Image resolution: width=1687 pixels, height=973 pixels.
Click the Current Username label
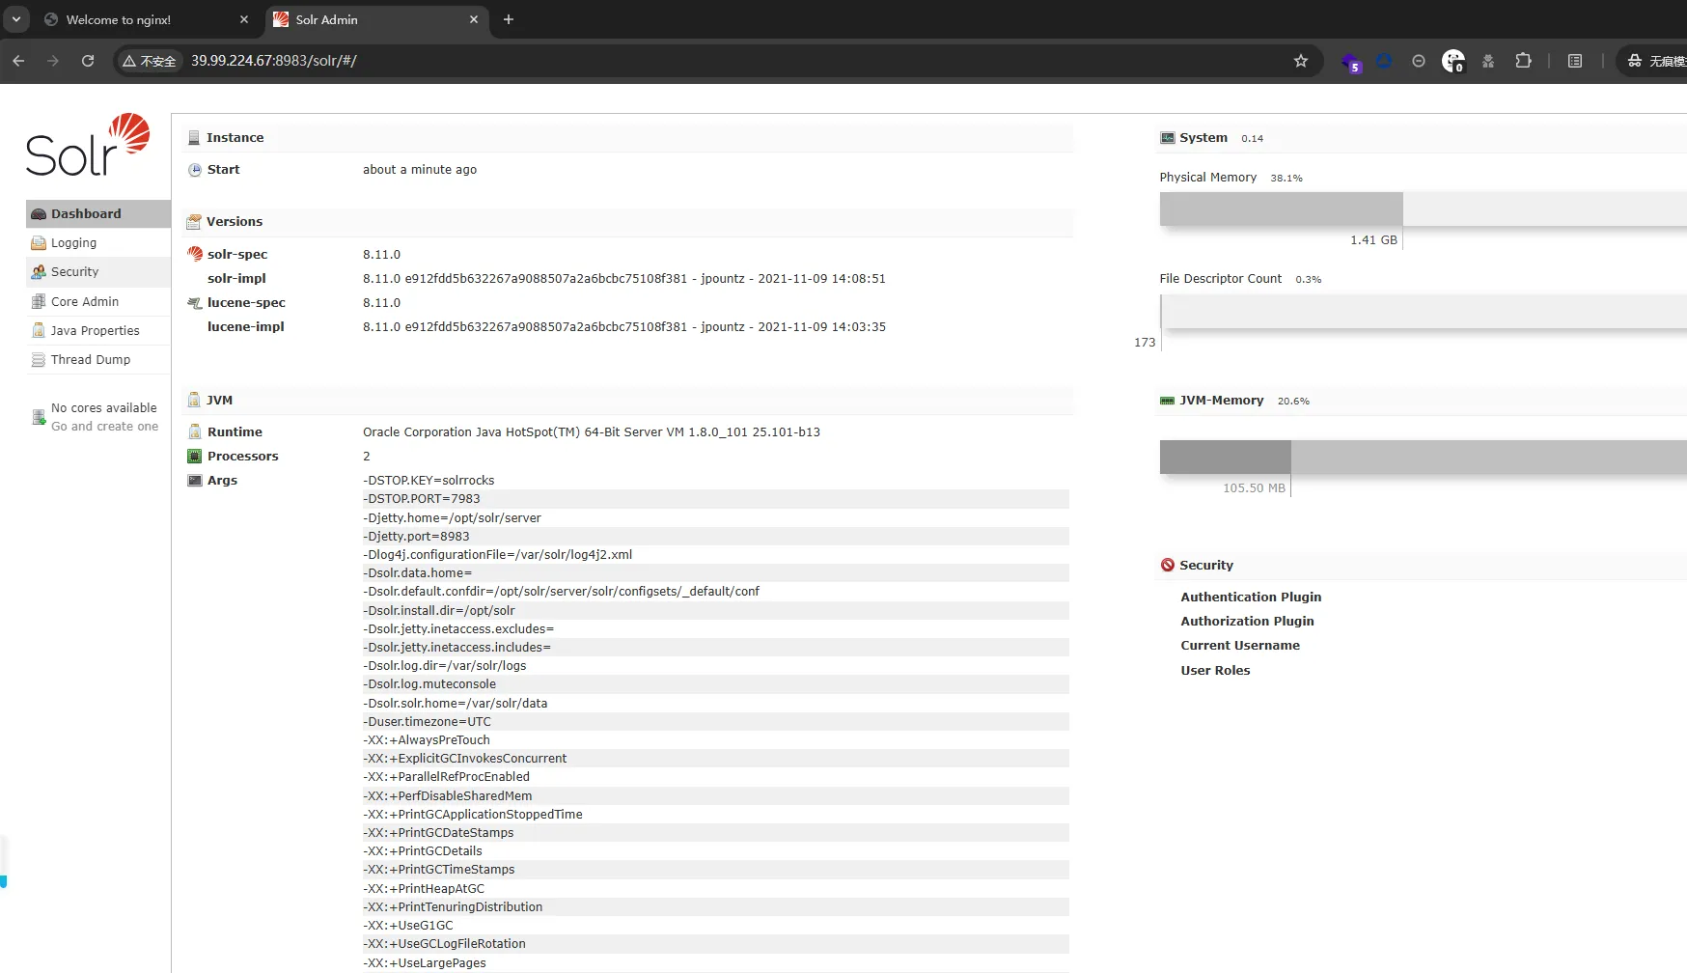(1240, 646)
